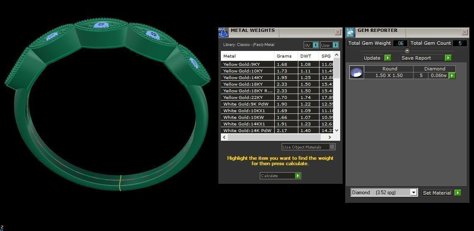The width and height of the screenshot is (474, 231).
Task: Click the 0.06tw gem weight cell
Action: click(439, 75)
